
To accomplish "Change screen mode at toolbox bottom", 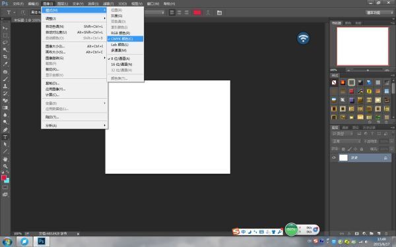I will click(x=5, y=194).
